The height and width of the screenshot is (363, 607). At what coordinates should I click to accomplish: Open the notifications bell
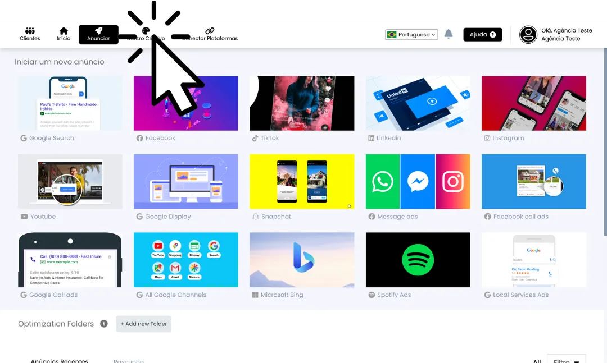449,34
